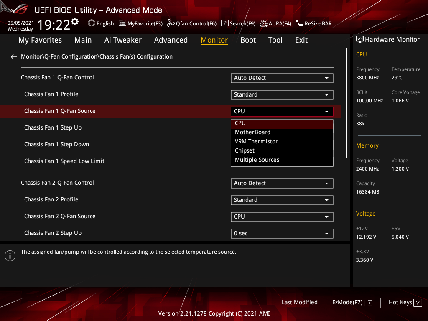The image size is (428, 321).
Task: Select VRM Thermistor as fan source
Action: 282,141
